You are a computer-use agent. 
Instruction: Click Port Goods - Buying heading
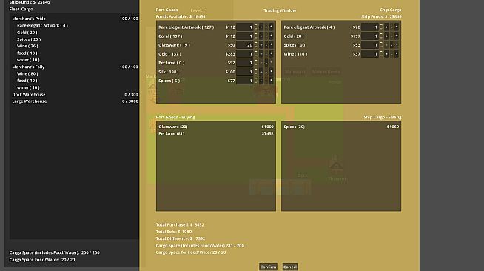pos(175,117)
